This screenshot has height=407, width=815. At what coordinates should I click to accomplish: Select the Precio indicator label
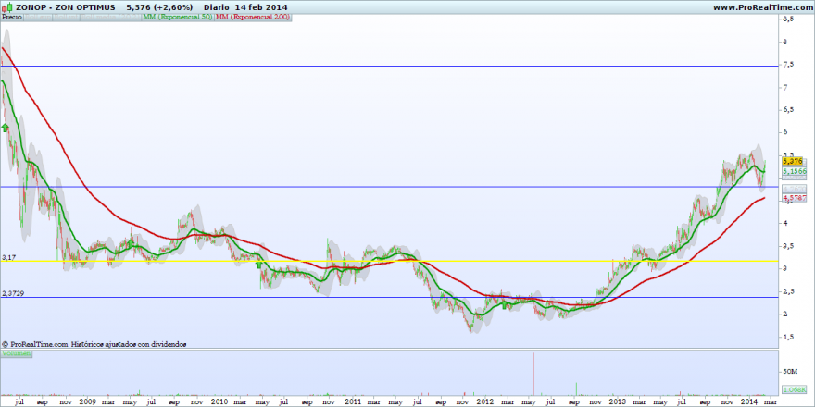pos(11,17)
